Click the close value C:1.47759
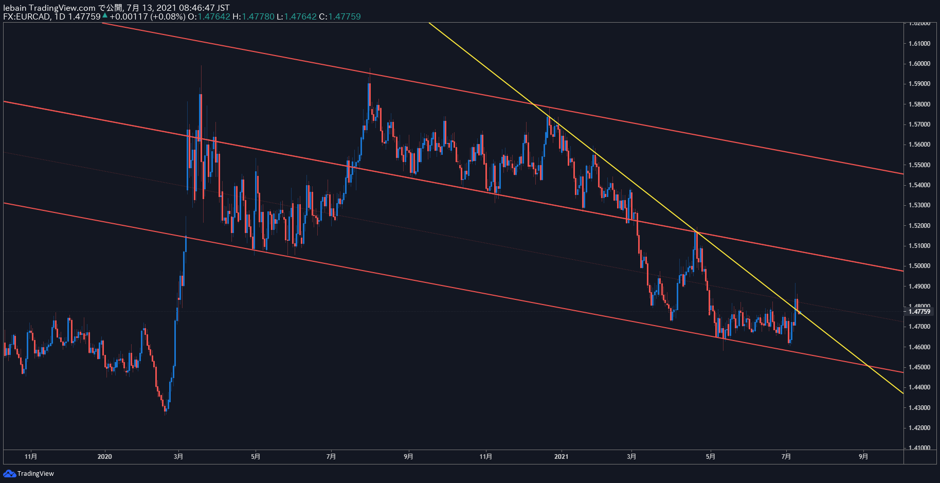The image size is (940, 483). coord(340,16)
